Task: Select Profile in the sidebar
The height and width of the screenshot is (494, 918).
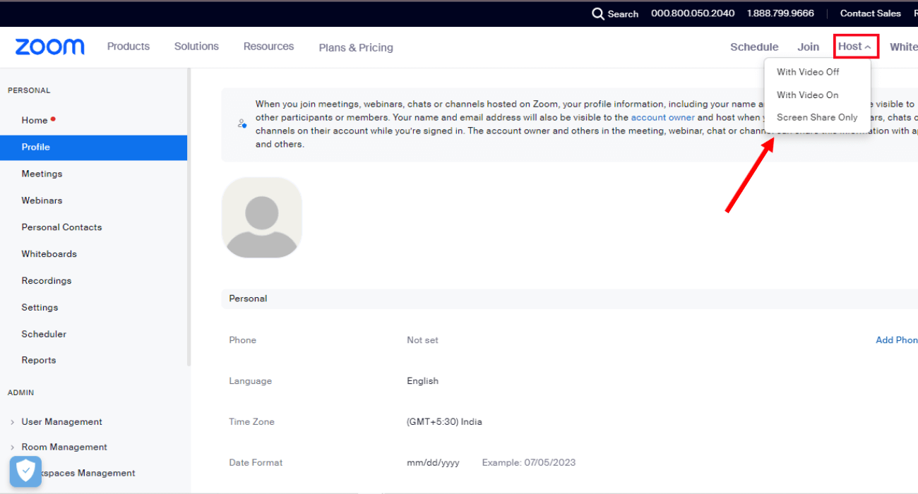Action: tap(93, 147)
